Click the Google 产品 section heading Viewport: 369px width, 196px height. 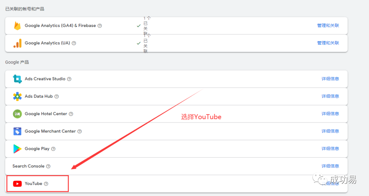(17, 62)
